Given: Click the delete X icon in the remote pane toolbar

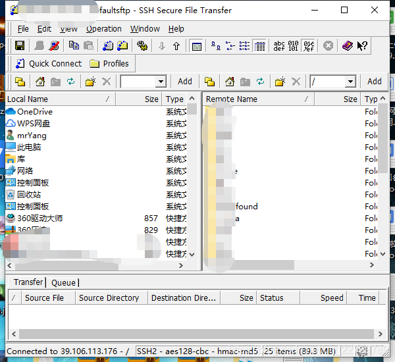Looking at the screenshot, I should [296, 82].
